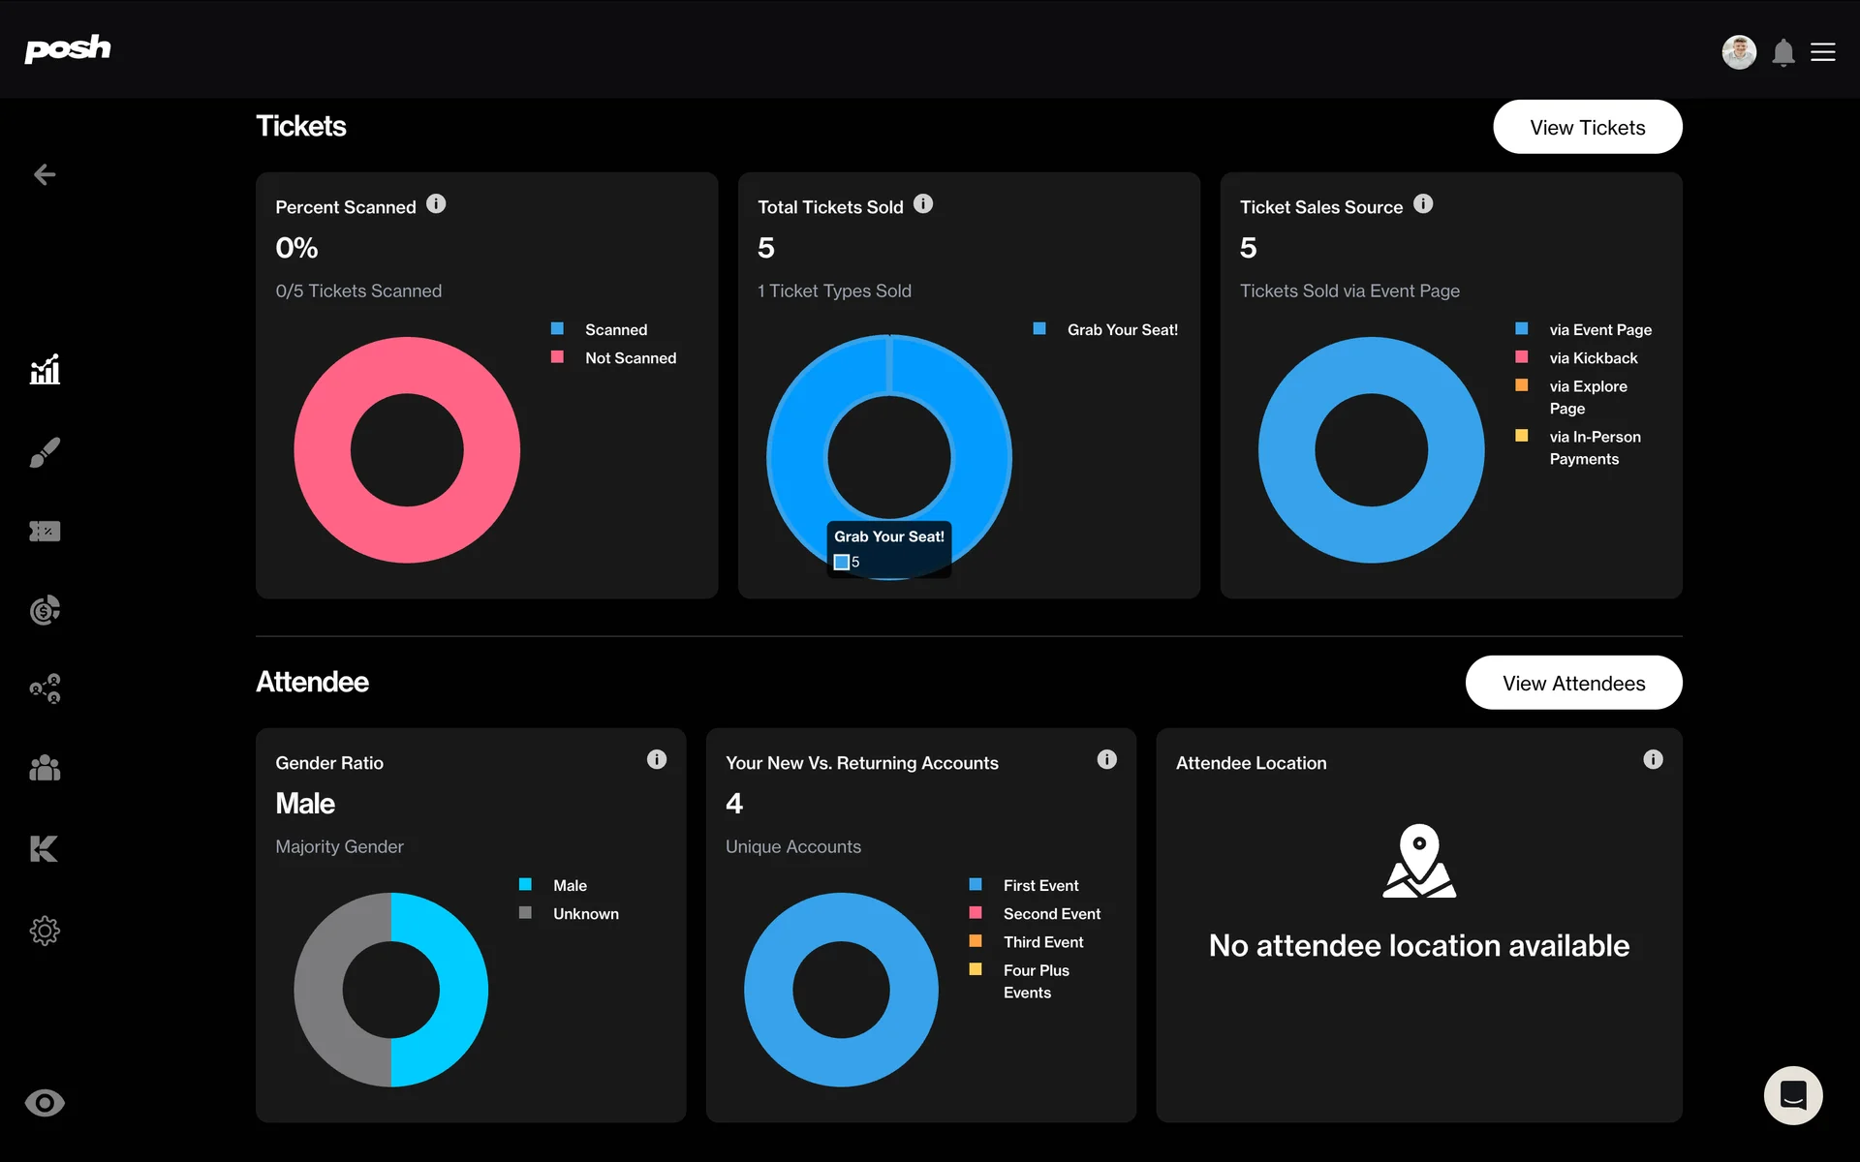
Task: Toggle the Unknown gender legend entry
Action: pyautogui.click(x=585, y=914)
